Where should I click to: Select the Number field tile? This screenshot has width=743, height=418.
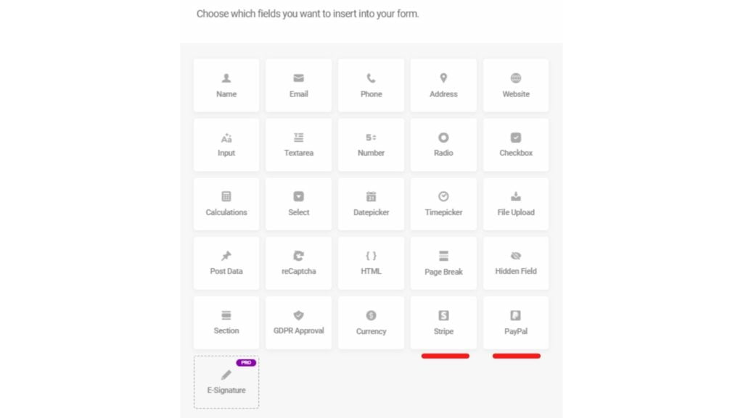(x=371, y=145)
